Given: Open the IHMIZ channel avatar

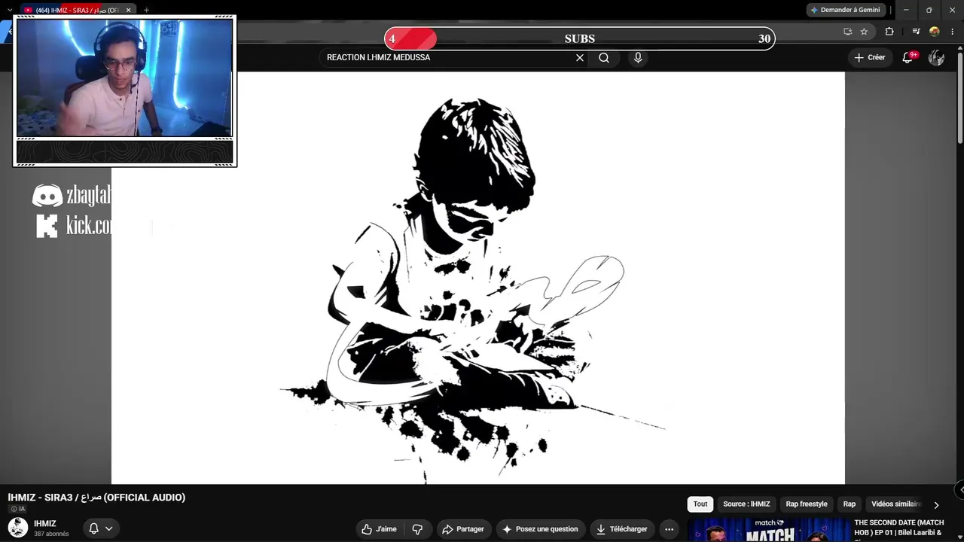Looking at the screenshot, I should 17,528.
